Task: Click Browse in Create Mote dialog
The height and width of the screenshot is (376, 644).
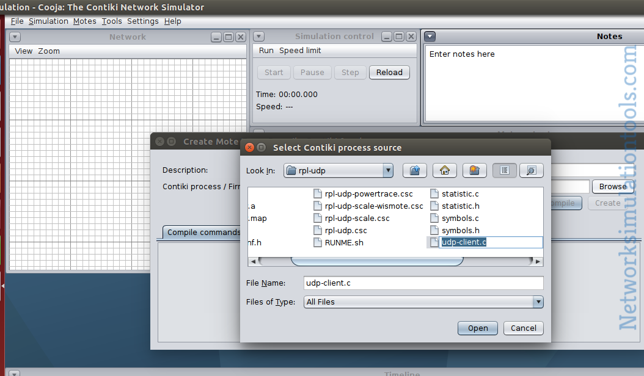Action: [x=612, y=186]
